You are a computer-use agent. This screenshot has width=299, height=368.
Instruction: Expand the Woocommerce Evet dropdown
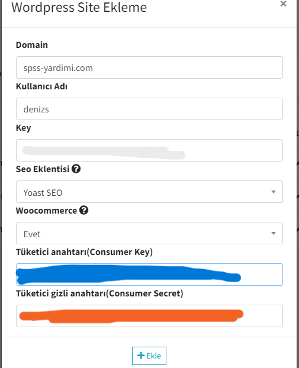[x=149, y=233]
